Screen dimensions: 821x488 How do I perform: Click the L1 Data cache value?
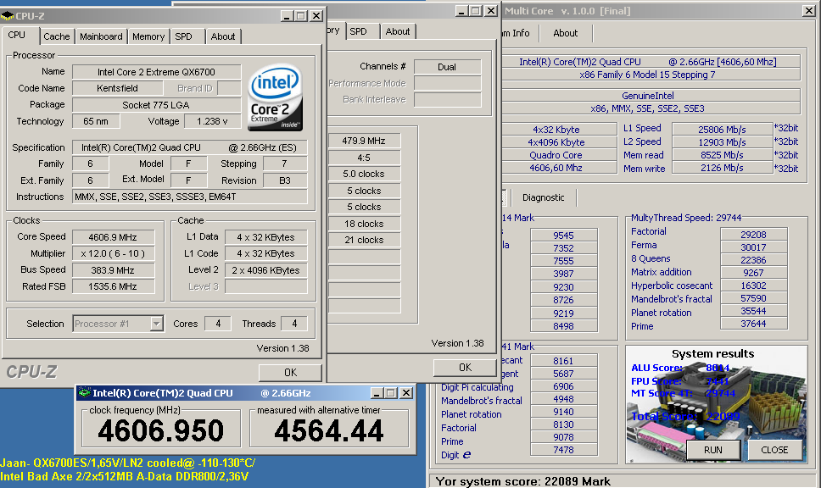266,237
